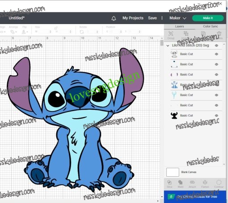Click the Stitch character image on the canvas
Image resolution: width=228 pixels, height=203 pixels.
point(76,120)
